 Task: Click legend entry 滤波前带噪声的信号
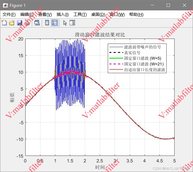[142, 47]
